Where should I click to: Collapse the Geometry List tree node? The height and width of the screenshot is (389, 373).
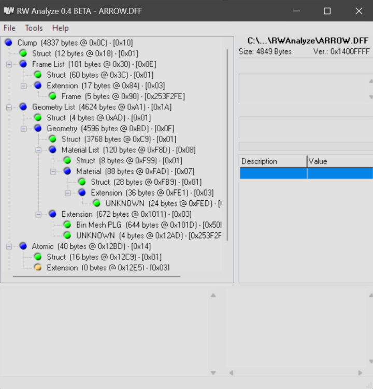(x=9, y=107)
